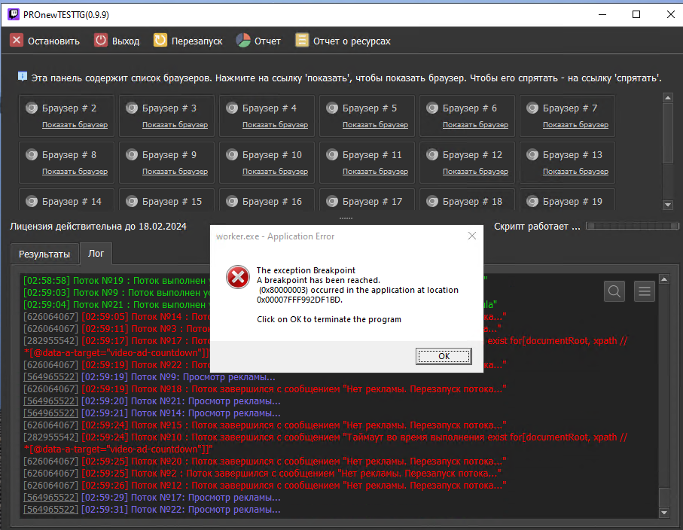Click thread ID 564965522 in last log line
The image size is (683, 530).
pos(50,510)
